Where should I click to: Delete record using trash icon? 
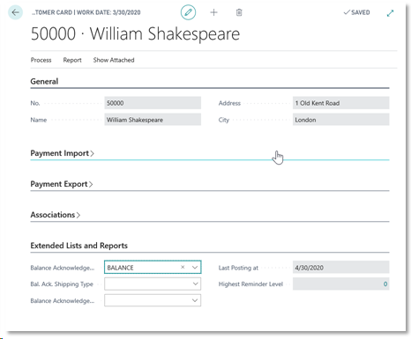pyautogui.click(x=239, y=12)
